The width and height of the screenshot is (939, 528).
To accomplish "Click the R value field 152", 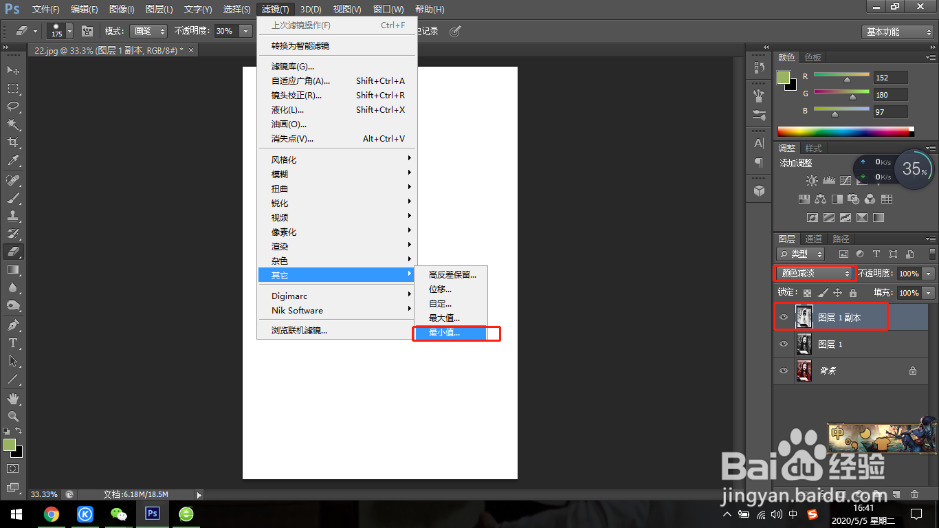I will click(x=890, y=78).
